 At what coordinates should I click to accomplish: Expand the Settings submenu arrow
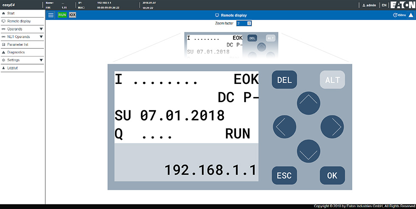coord(41,60)
